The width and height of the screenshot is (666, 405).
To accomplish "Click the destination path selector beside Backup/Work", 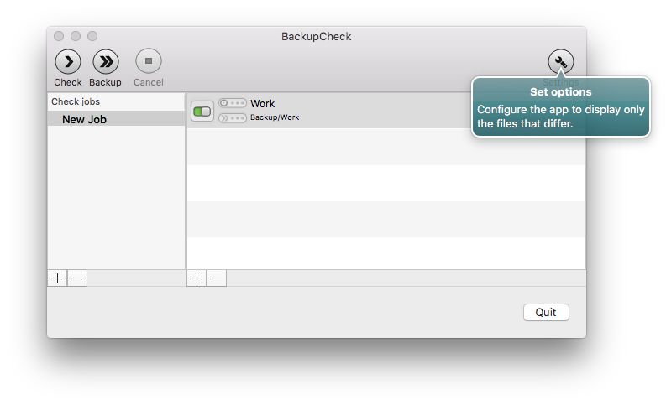I will pyautogui.click(x=233, y=118).
